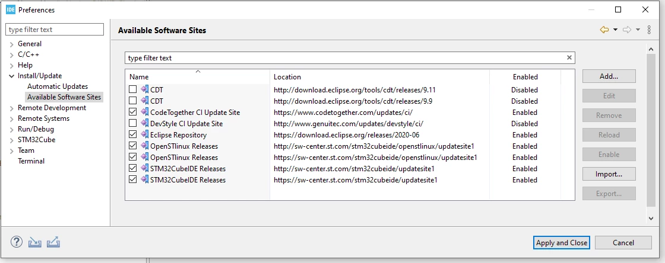Expand the Team tree node
Image resolution: width=665 pixels, height=263 pixels.
point(11,151)
